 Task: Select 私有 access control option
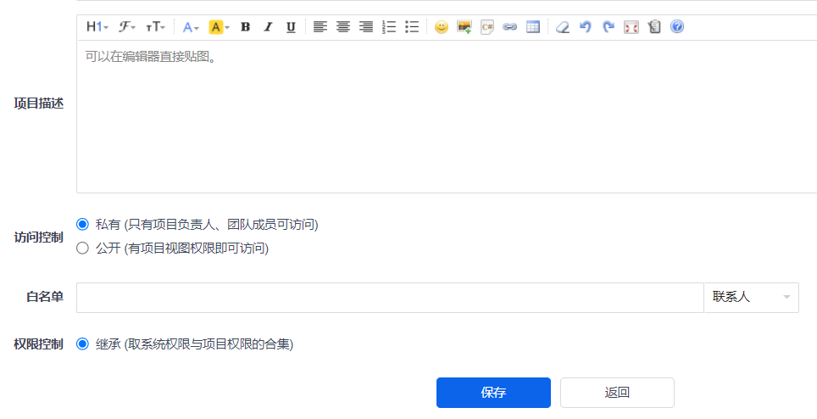pyautogui.click(x=82, y=225)
